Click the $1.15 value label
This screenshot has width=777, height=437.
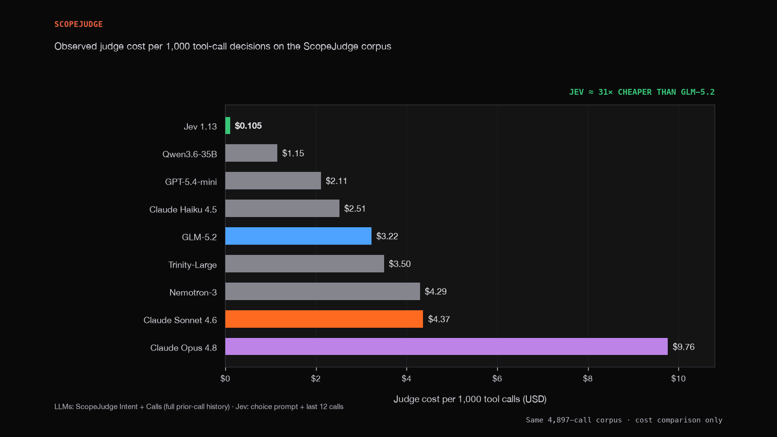tap(293, 153)
